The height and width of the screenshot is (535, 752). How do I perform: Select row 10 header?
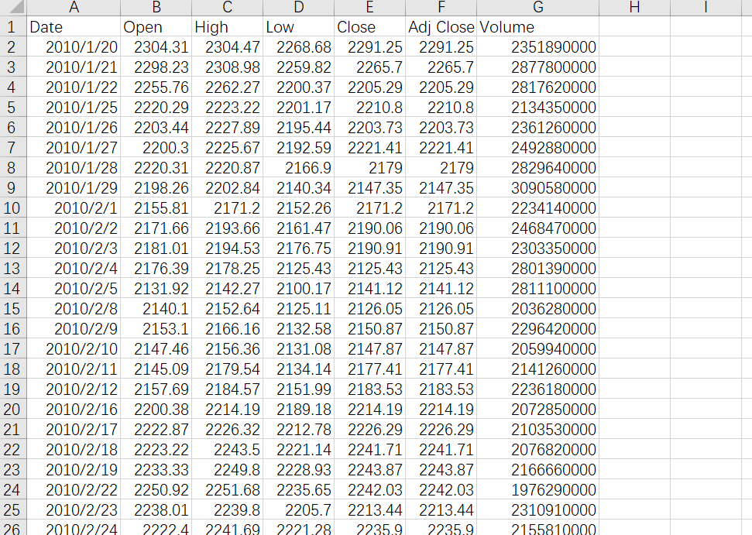coord(13,208)
